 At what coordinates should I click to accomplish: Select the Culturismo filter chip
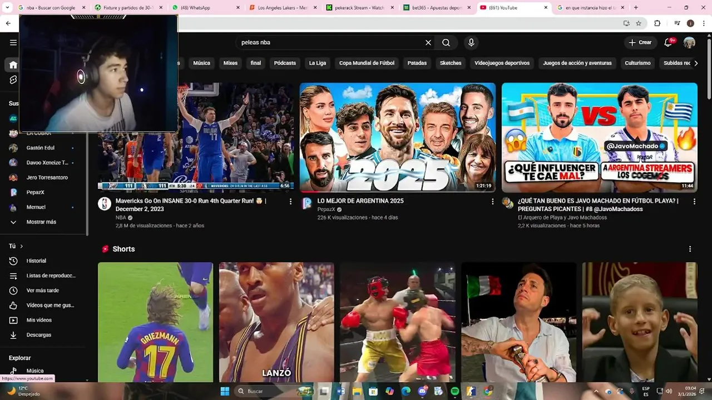click(637, 63)
